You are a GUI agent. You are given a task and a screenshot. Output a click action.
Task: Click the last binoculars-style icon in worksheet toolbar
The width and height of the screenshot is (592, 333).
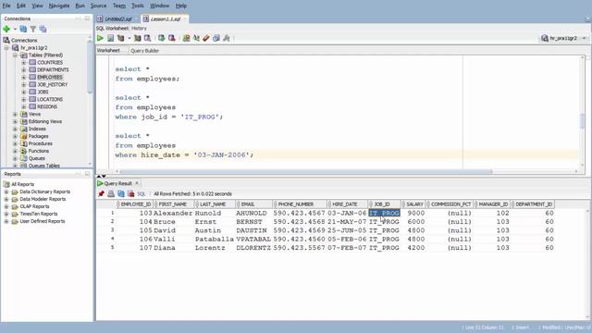pos(226,38)
